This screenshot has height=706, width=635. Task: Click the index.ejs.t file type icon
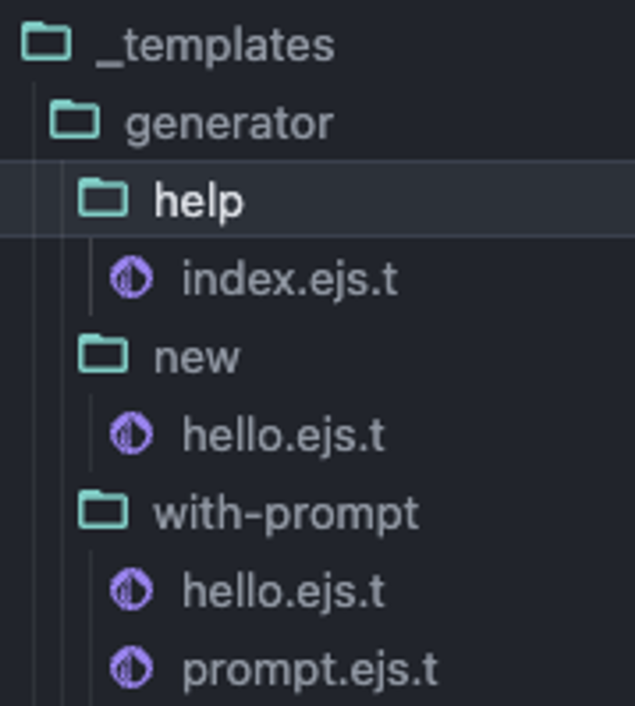coord(132,277)
